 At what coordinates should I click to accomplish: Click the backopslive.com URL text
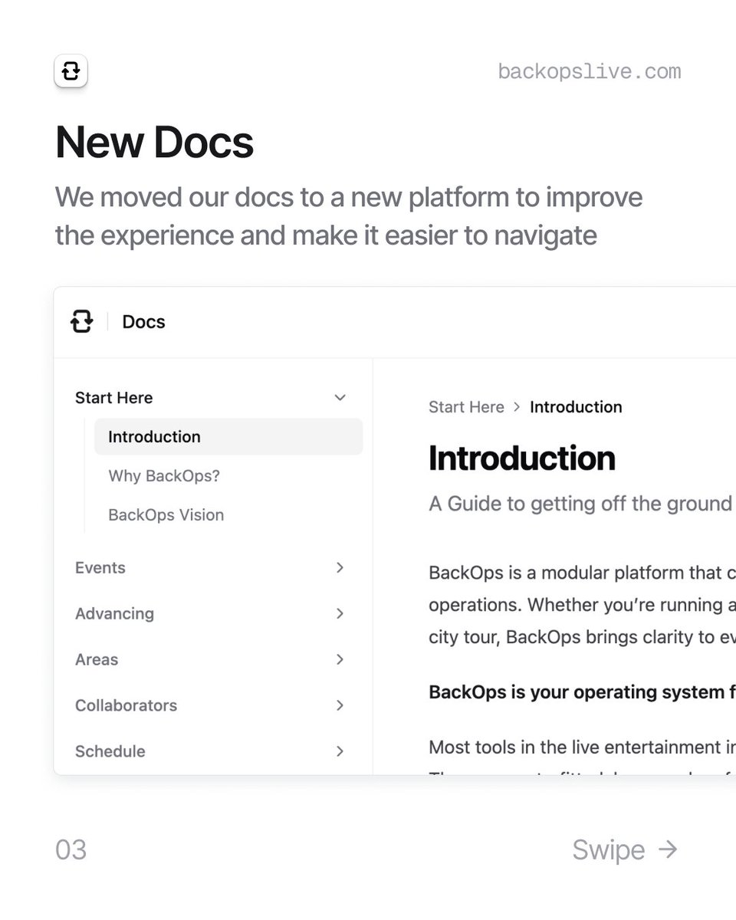pyautogui.click(x=590, y=72)
